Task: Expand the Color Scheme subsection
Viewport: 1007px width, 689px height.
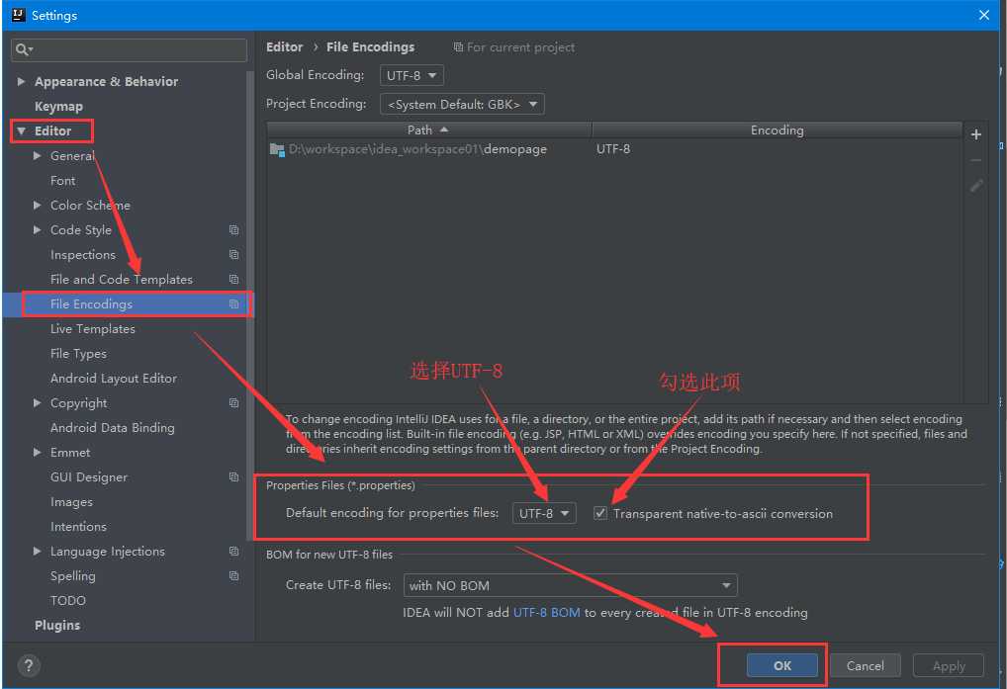Action: click(x=38, y=206)
